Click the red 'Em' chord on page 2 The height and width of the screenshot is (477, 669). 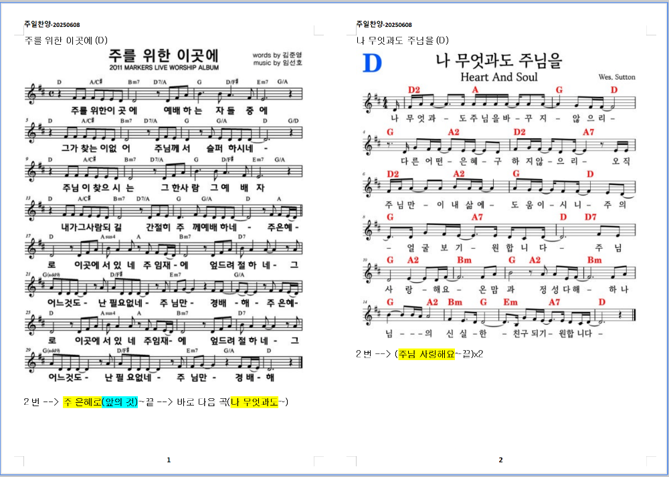pyautogui.click(x=510, y=303)
